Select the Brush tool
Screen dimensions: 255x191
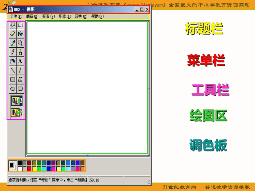point(20,52)
